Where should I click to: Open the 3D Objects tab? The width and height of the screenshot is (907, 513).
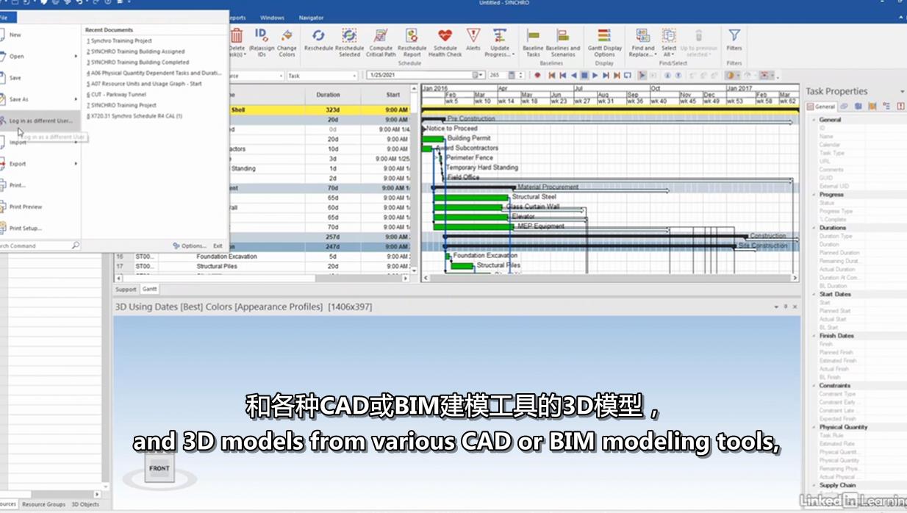pyautogui.click(x=85, y=504)
